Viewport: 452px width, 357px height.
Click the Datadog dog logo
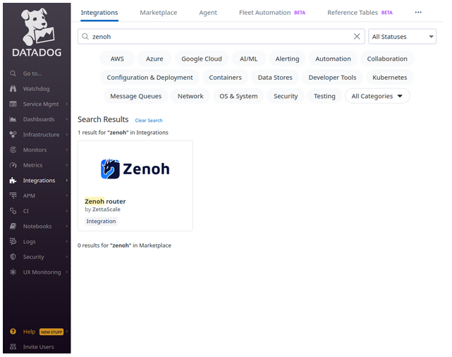pyautogui.click(x=36, y=27)
